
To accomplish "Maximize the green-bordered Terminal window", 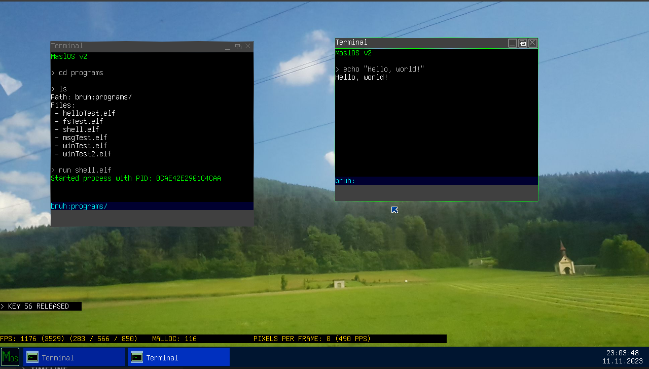I will click(522, 43).
